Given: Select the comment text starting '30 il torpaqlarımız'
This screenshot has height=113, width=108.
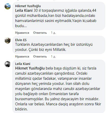Looking at the screenshot, I should [x=56, y=18].
